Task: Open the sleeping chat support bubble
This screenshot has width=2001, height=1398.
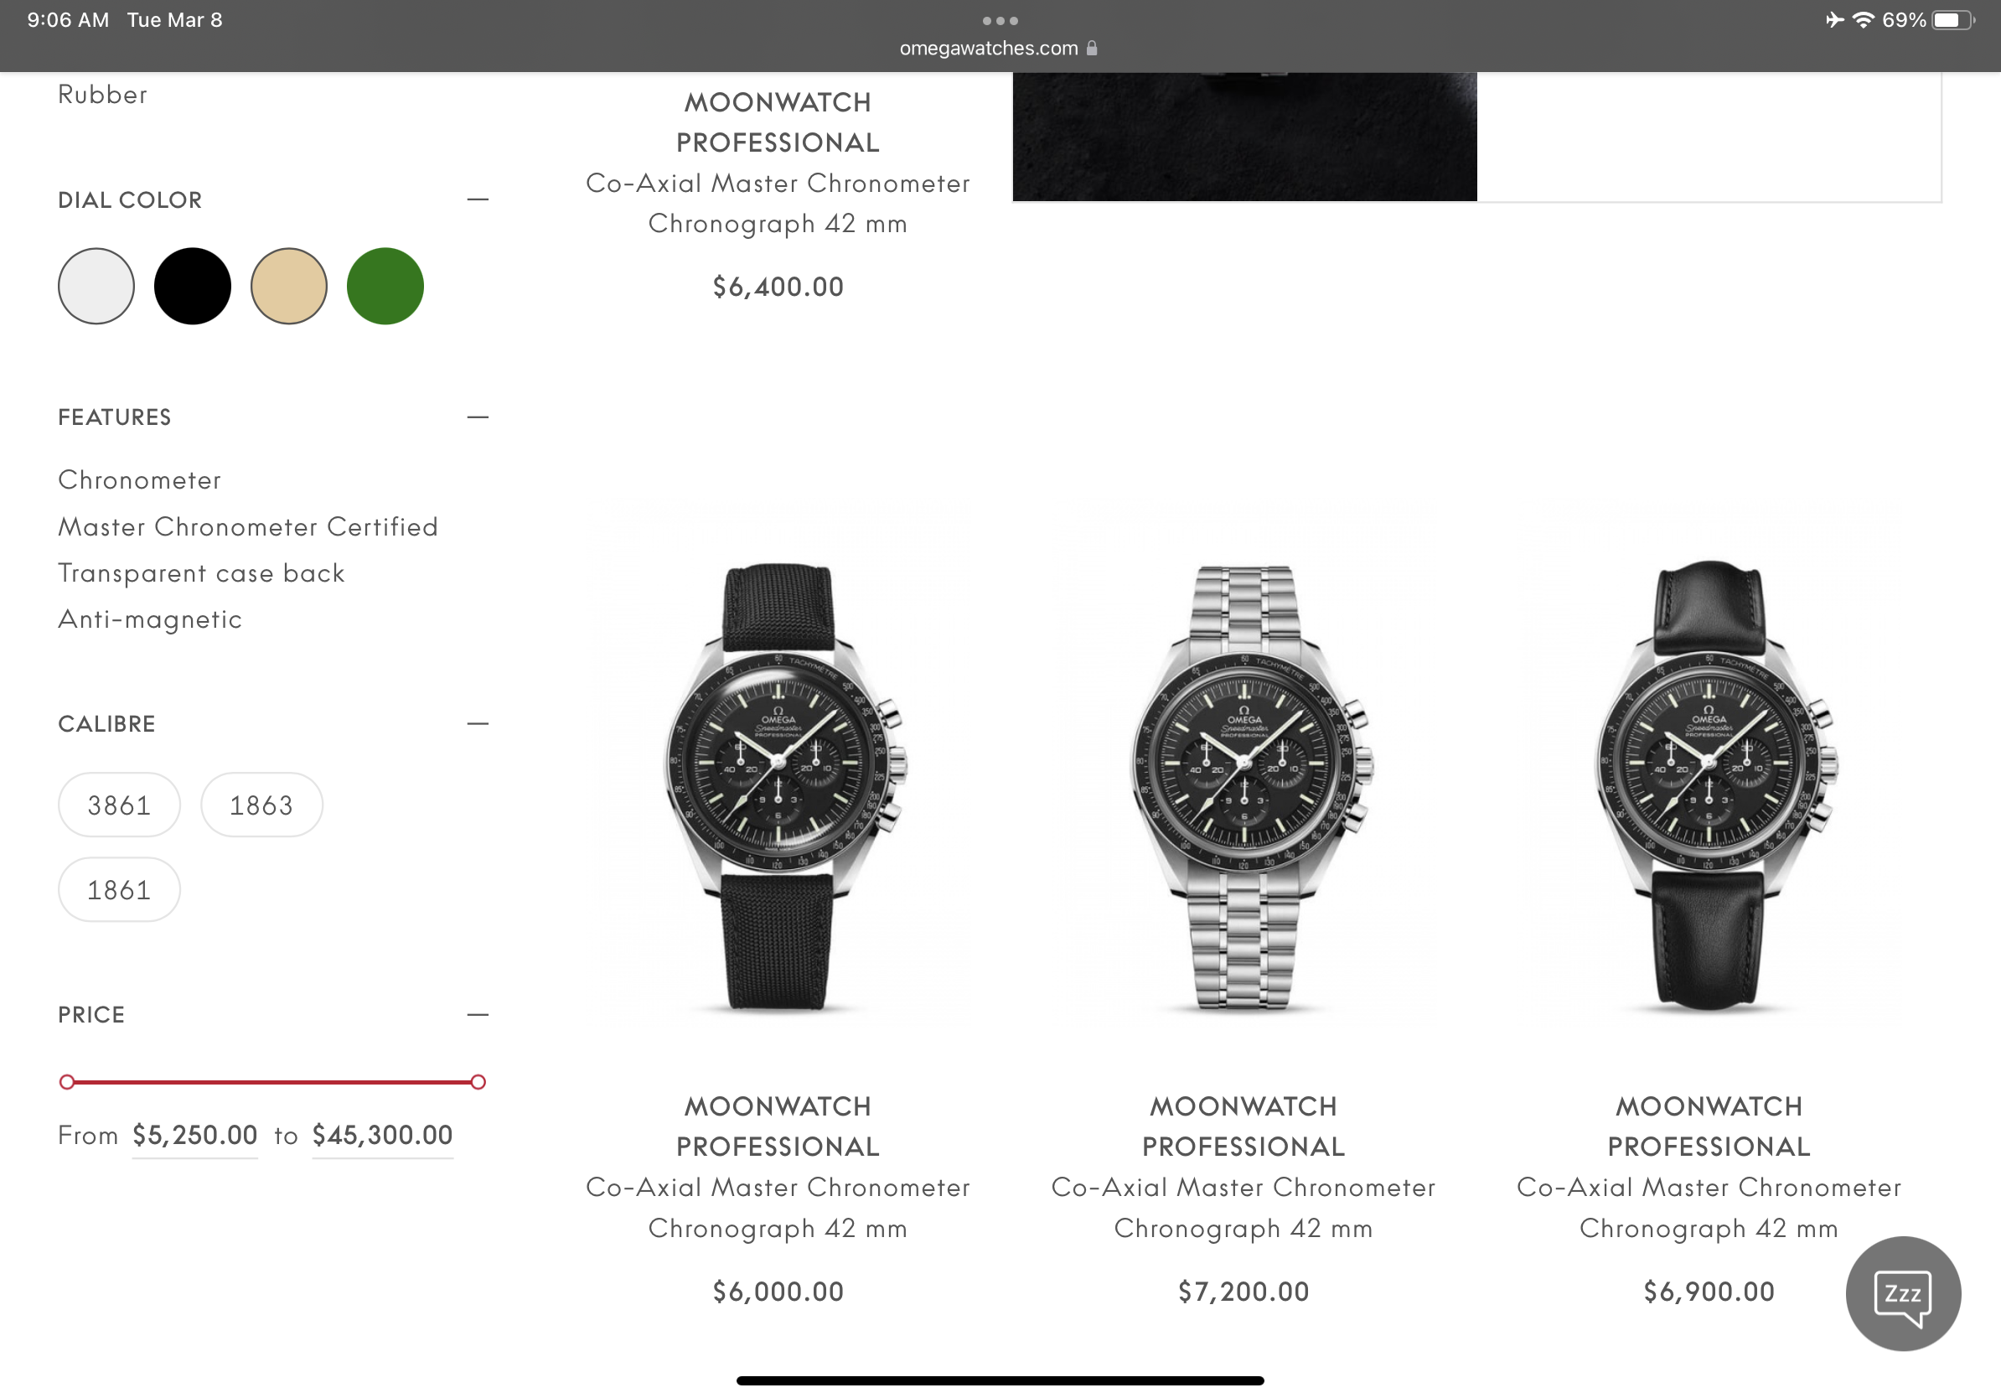Action: pyautogui.click(x=1902, y=1293)
